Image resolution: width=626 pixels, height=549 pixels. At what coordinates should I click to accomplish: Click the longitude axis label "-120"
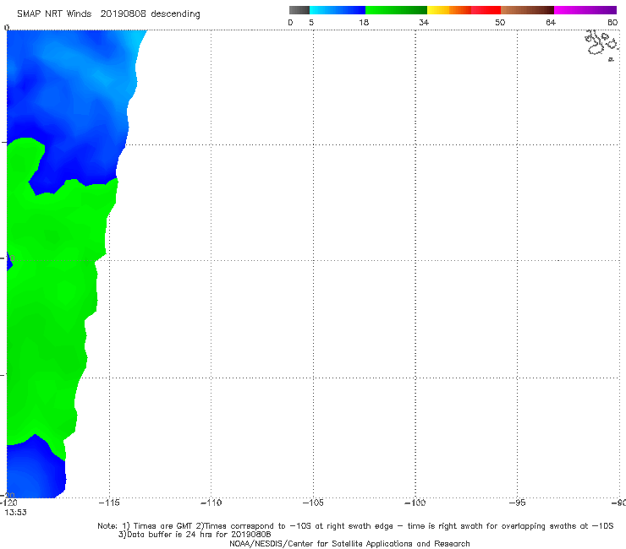[x=8, y=503]
